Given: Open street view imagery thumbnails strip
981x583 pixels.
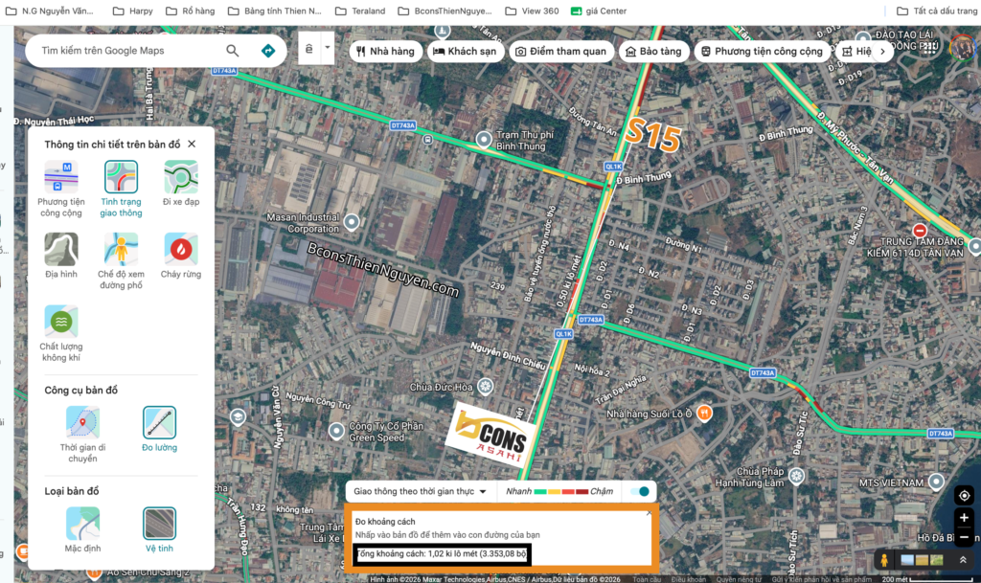Looking at the screenshot, I should (922, 560).
